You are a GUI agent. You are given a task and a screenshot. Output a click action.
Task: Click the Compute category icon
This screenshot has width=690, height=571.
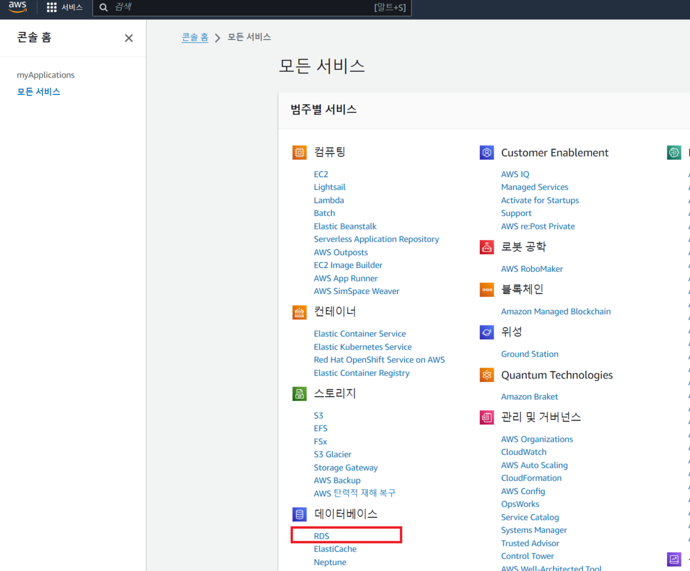point(299,152)
